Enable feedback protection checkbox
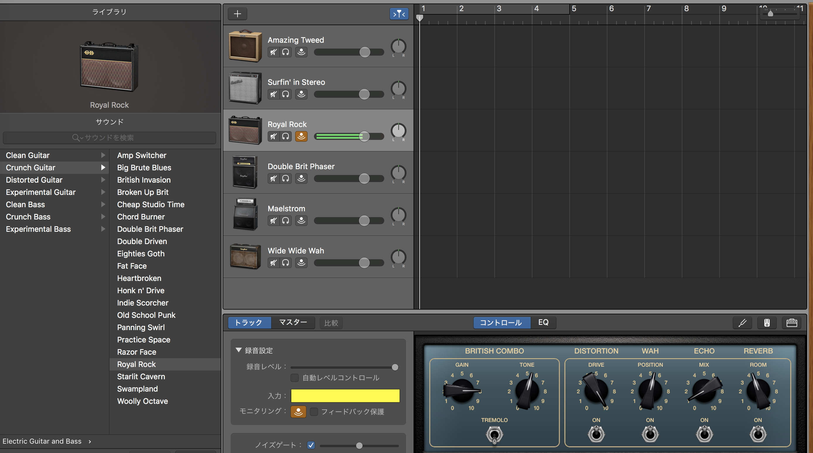 tap(314, 411)
